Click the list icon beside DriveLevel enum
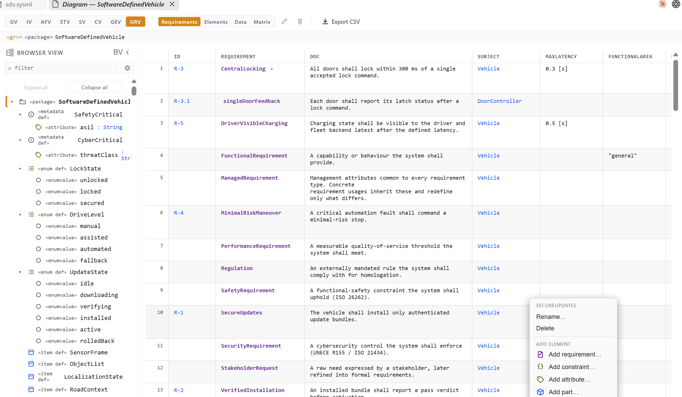This screenshot has width=682, height=397. pos(31,214)
